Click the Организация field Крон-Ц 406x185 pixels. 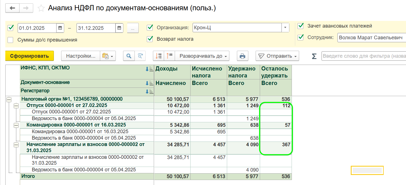coord(237,28)
